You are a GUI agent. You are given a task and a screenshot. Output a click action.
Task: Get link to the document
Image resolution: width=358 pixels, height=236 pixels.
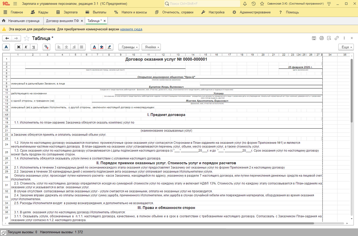click(x=337, y=38)
